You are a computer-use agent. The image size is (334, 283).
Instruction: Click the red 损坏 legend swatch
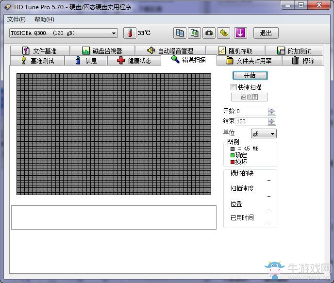click(233, 162)
